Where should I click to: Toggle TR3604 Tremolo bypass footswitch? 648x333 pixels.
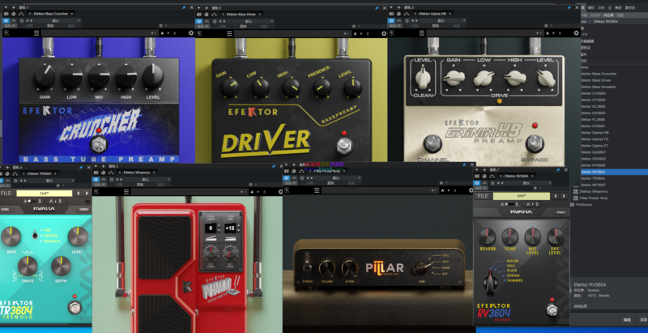pos(75,308)
